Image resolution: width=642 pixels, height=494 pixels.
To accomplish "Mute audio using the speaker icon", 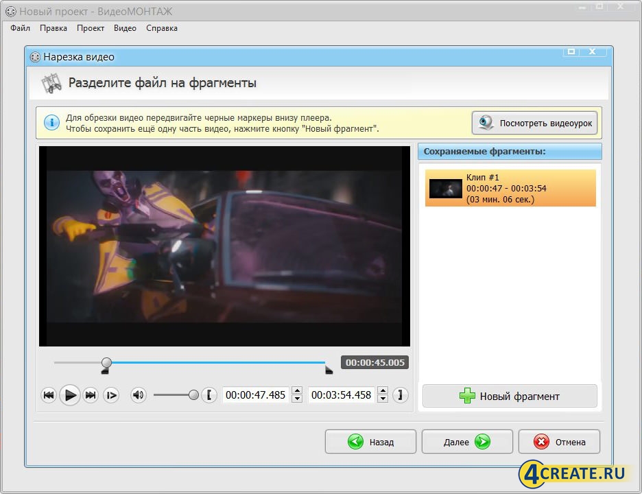I will 139,395.
